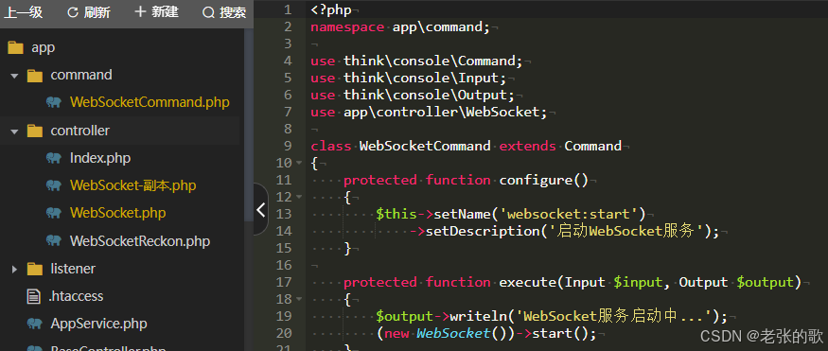Select the controller folder name
The image size is (828, 351).
tap(80, 131)
